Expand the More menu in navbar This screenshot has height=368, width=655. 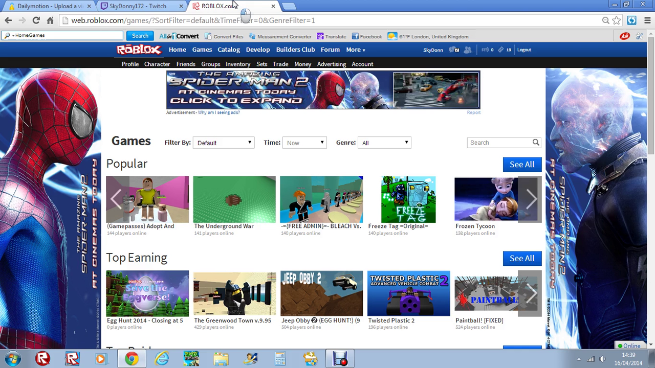tap(355, 50)
